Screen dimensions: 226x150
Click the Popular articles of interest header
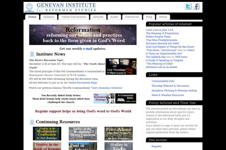pyautogui.click(x=174, y=24)
